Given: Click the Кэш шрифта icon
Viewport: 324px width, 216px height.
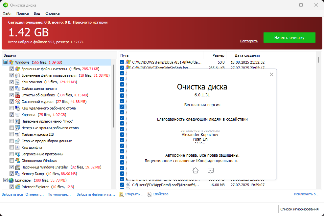Looking at the screenshot, I should (17, 147).
